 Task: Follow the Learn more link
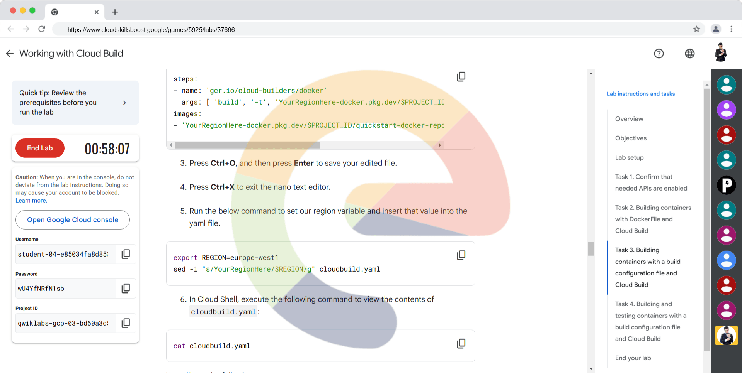coord(31,201)
